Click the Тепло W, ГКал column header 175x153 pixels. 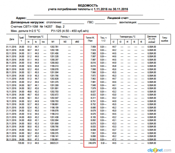point(90,39)
